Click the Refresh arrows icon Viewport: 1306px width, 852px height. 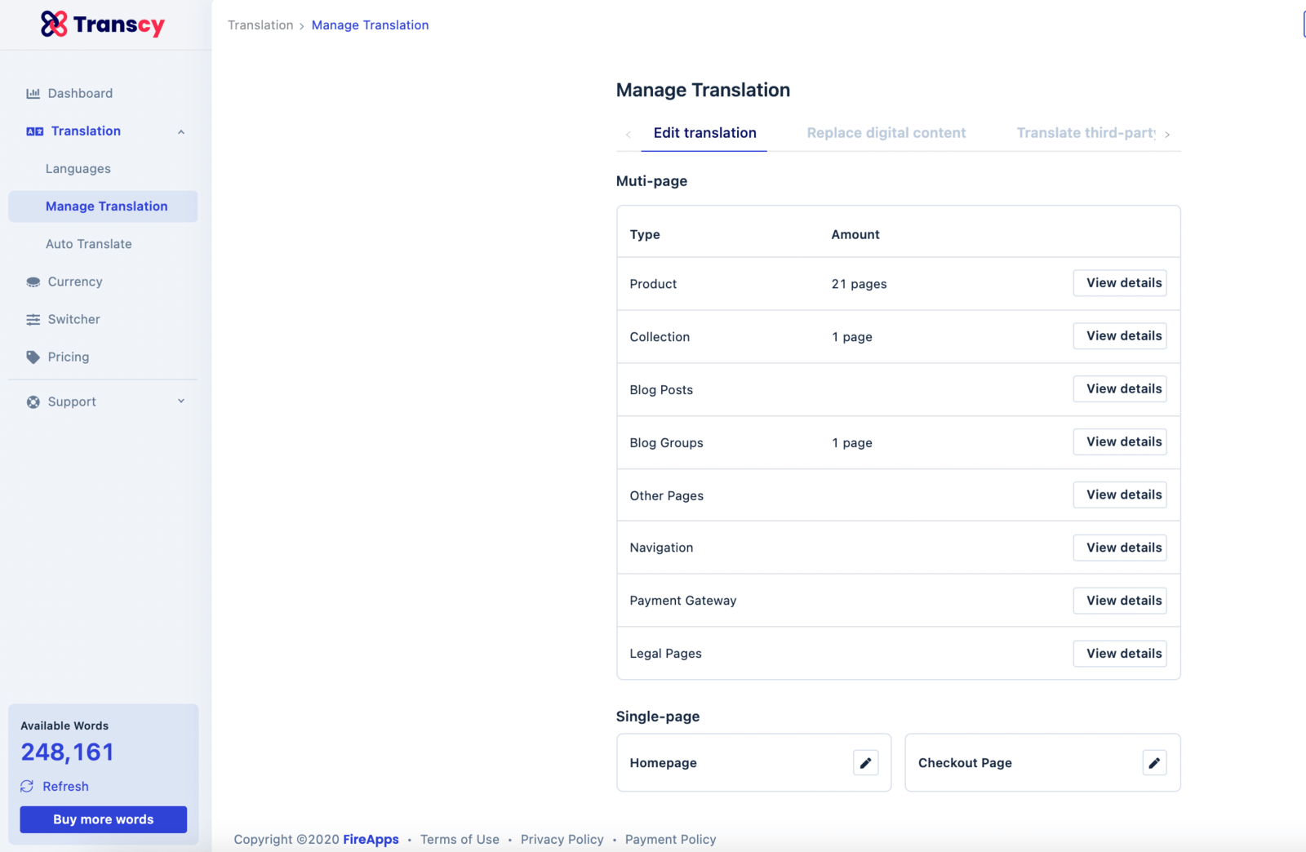tap(27, 786)
